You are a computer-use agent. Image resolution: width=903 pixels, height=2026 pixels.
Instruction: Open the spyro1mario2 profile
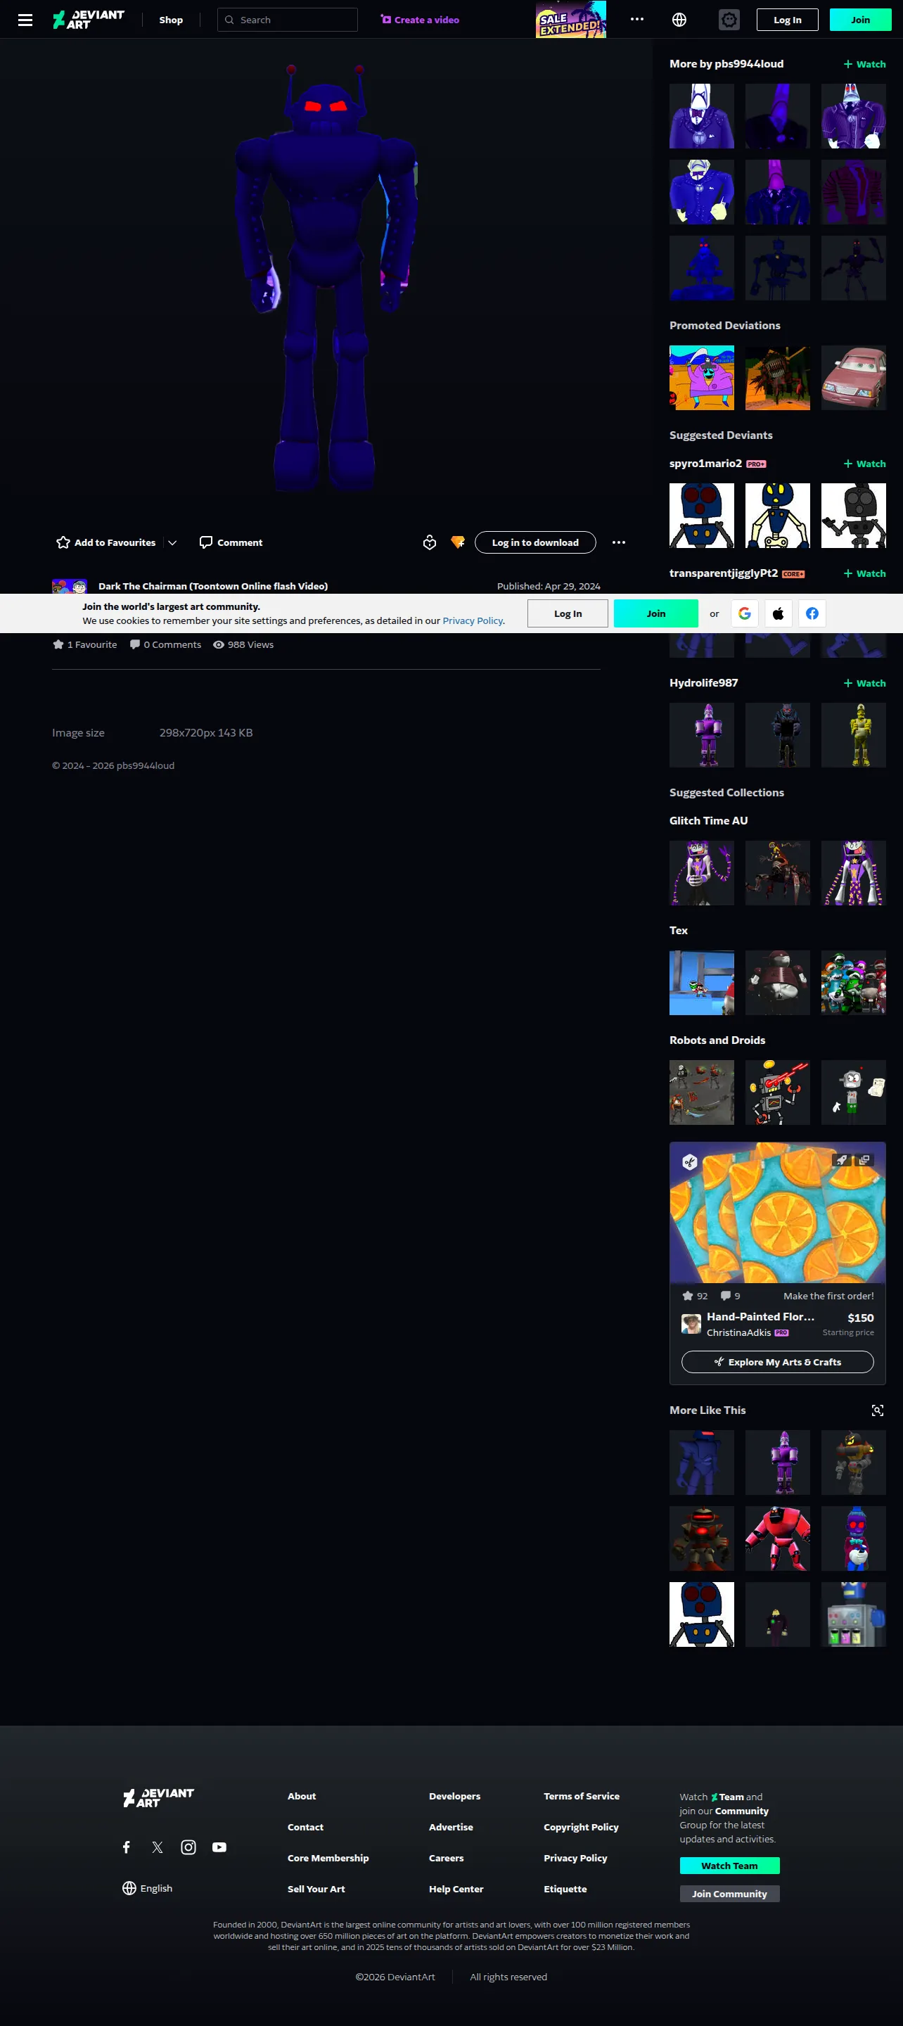coord(705,464)
